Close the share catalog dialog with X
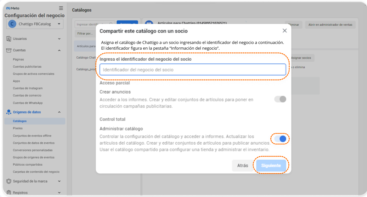 tap(284, 31)
